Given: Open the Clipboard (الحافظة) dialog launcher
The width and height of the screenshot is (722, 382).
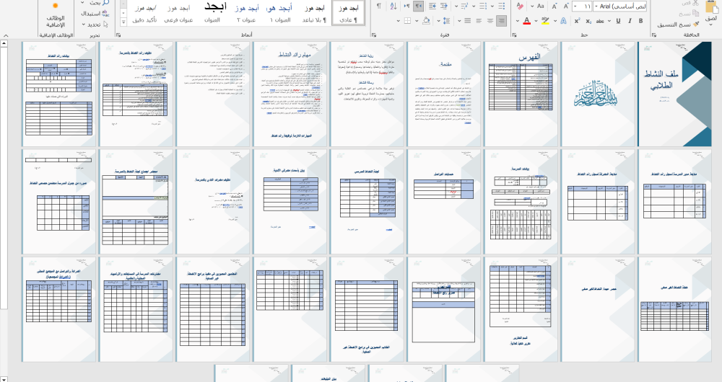Looking at the screenshot, I should tap(654, 35).
